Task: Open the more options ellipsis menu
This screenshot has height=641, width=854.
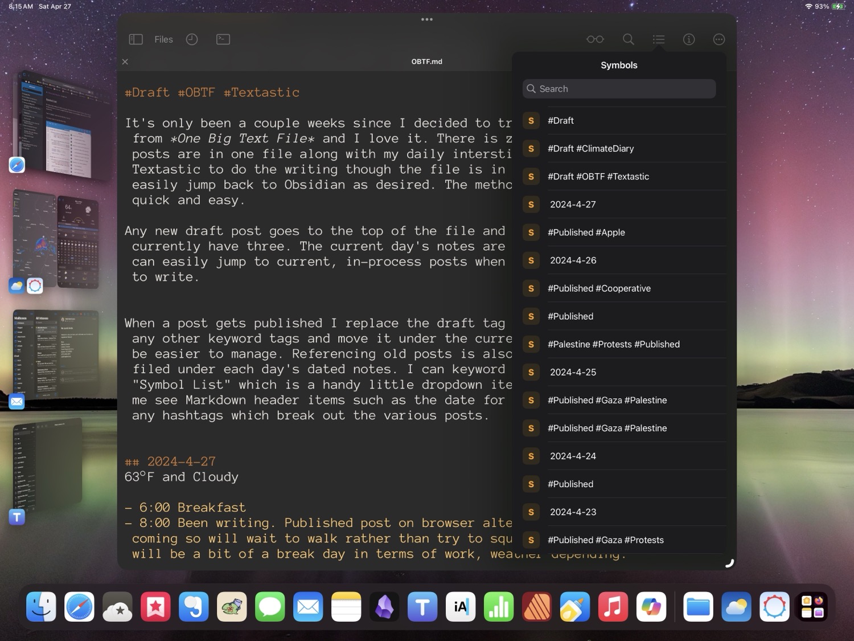Action: click(x=718, y=39)
